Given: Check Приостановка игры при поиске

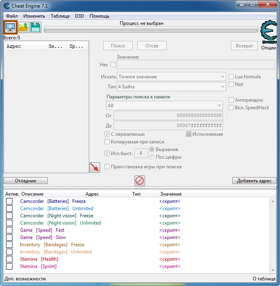Looking at the screenshot, I should coord(107,167).
